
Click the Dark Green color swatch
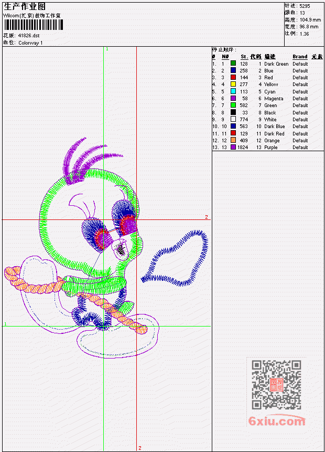point(233,64)
